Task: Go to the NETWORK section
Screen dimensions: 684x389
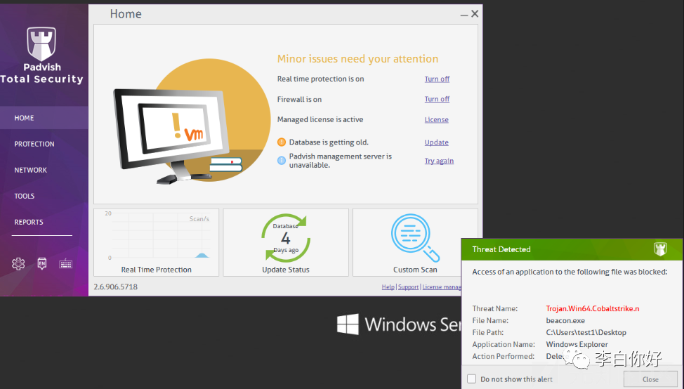Action: click(x=30, y=170)
